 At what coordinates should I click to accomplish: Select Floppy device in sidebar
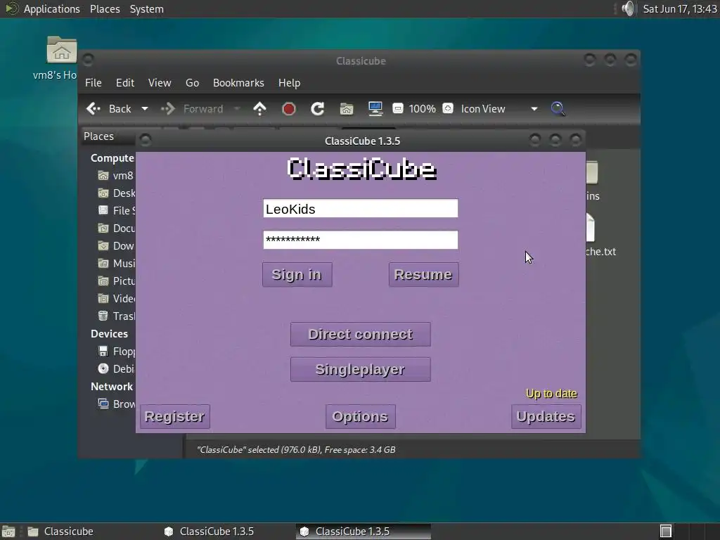[116, 352]
